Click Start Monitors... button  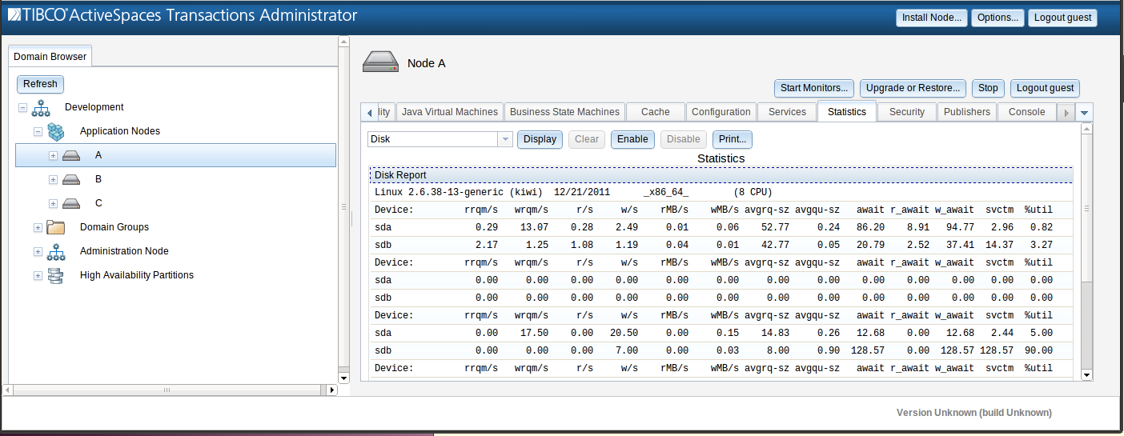point(814,88)
